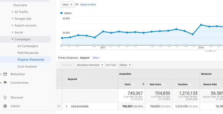Open Organic Keywords report
Viewport: 223px width, 114px height.
click(31, 60)
